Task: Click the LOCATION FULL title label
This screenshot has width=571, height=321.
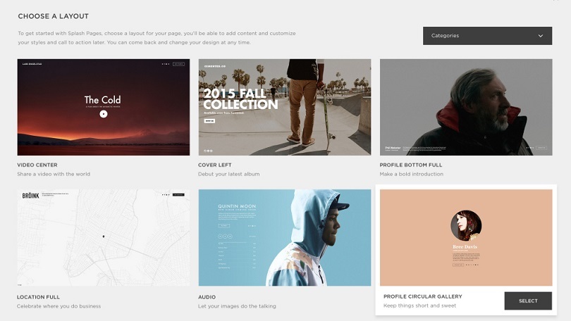Action: 38,297
